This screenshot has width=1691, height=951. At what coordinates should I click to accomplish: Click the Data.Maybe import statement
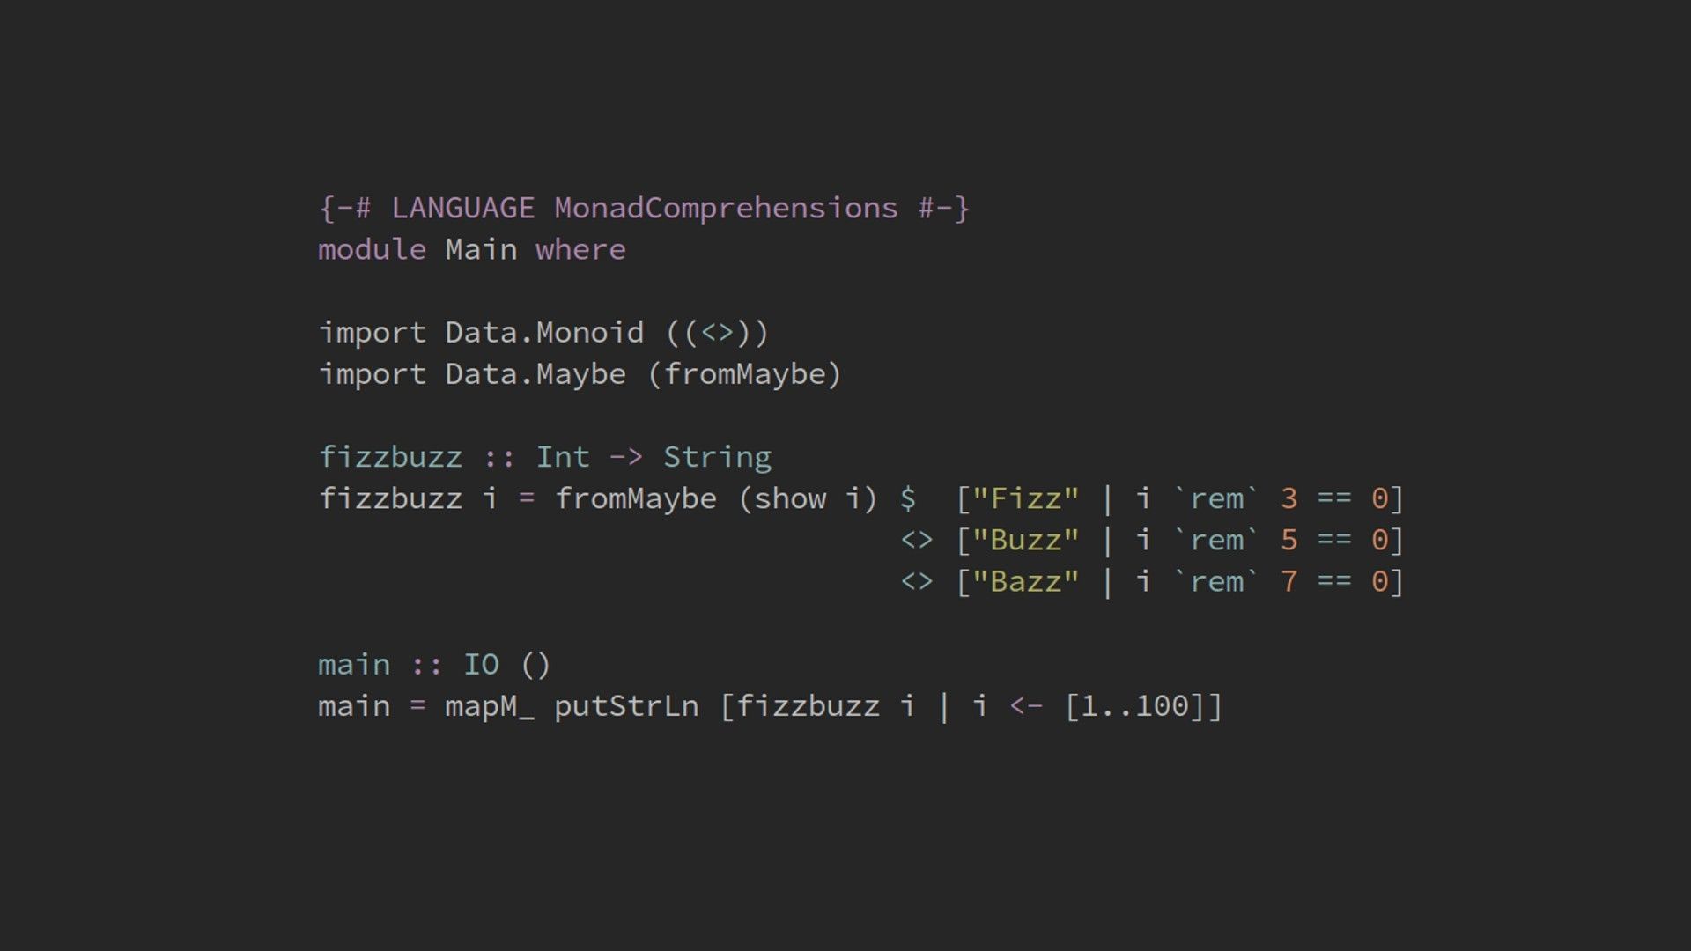pos(579,372)
